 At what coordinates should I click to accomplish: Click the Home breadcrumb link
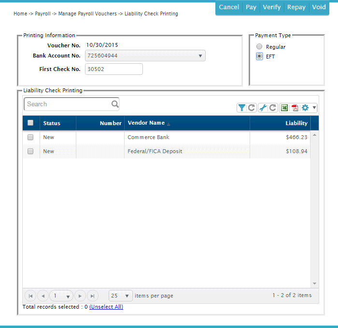click(x=20, y=14)
